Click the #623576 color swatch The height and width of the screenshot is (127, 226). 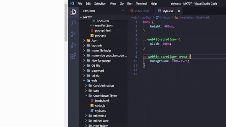(173, 61)
